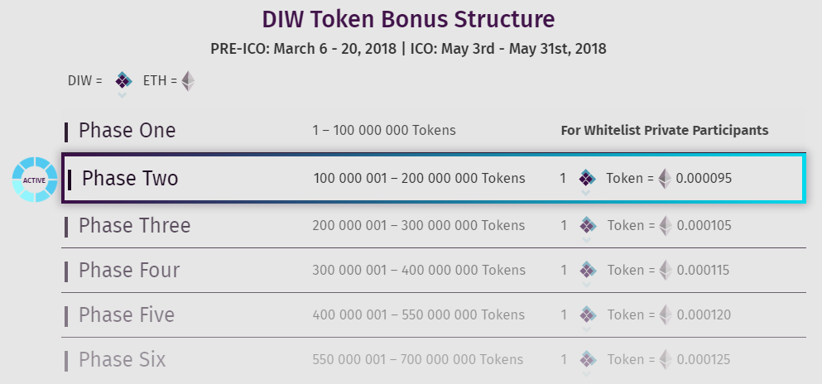The width and height of the screenshot is (822, 384).
Task: Click the Ethereum icon in Phase Two row
Action: (665, 178)
